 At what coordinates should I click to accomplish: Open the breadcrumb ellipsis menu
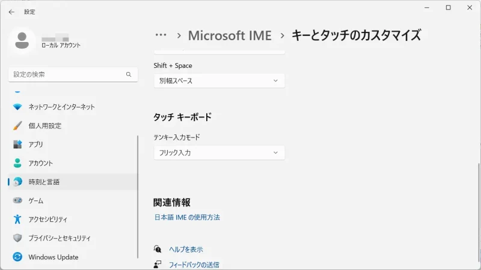(x=161, y=35)
